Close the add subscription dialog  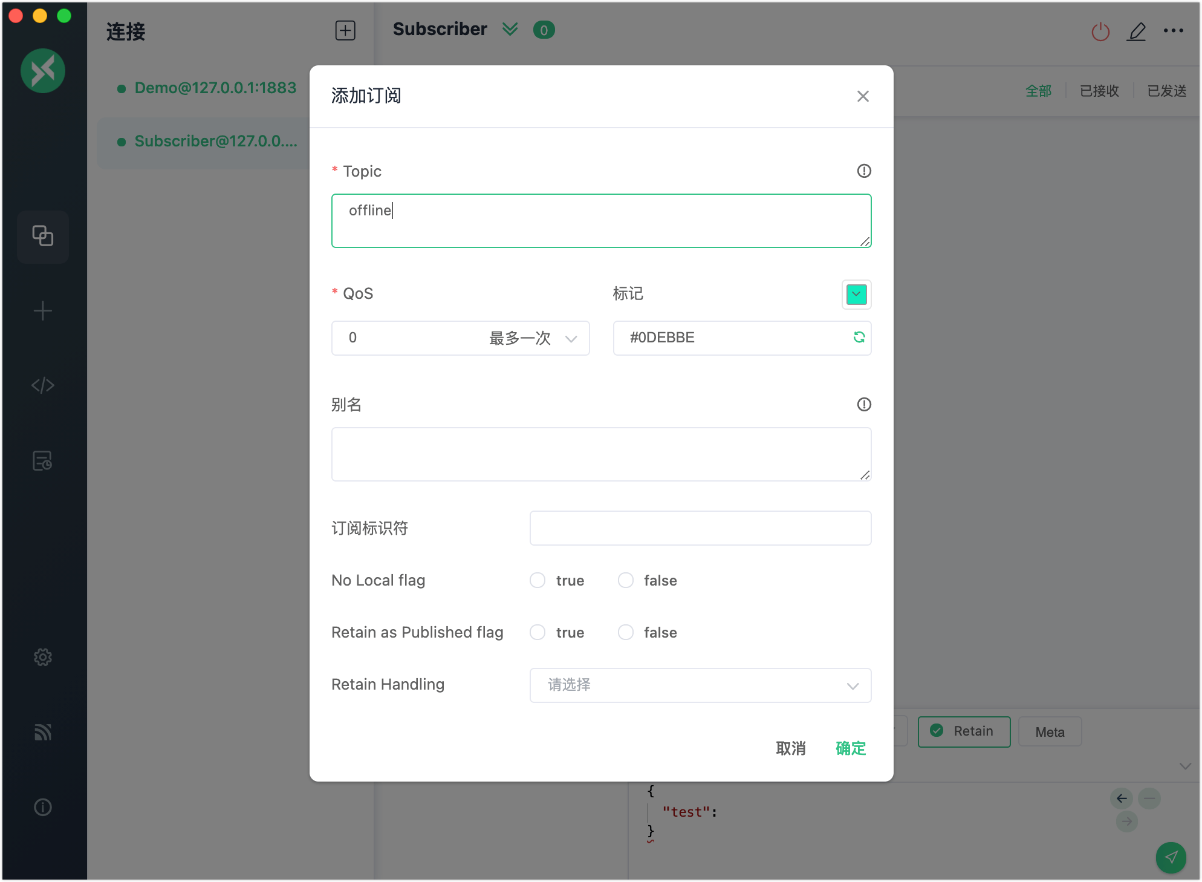(x=862, y=96)
